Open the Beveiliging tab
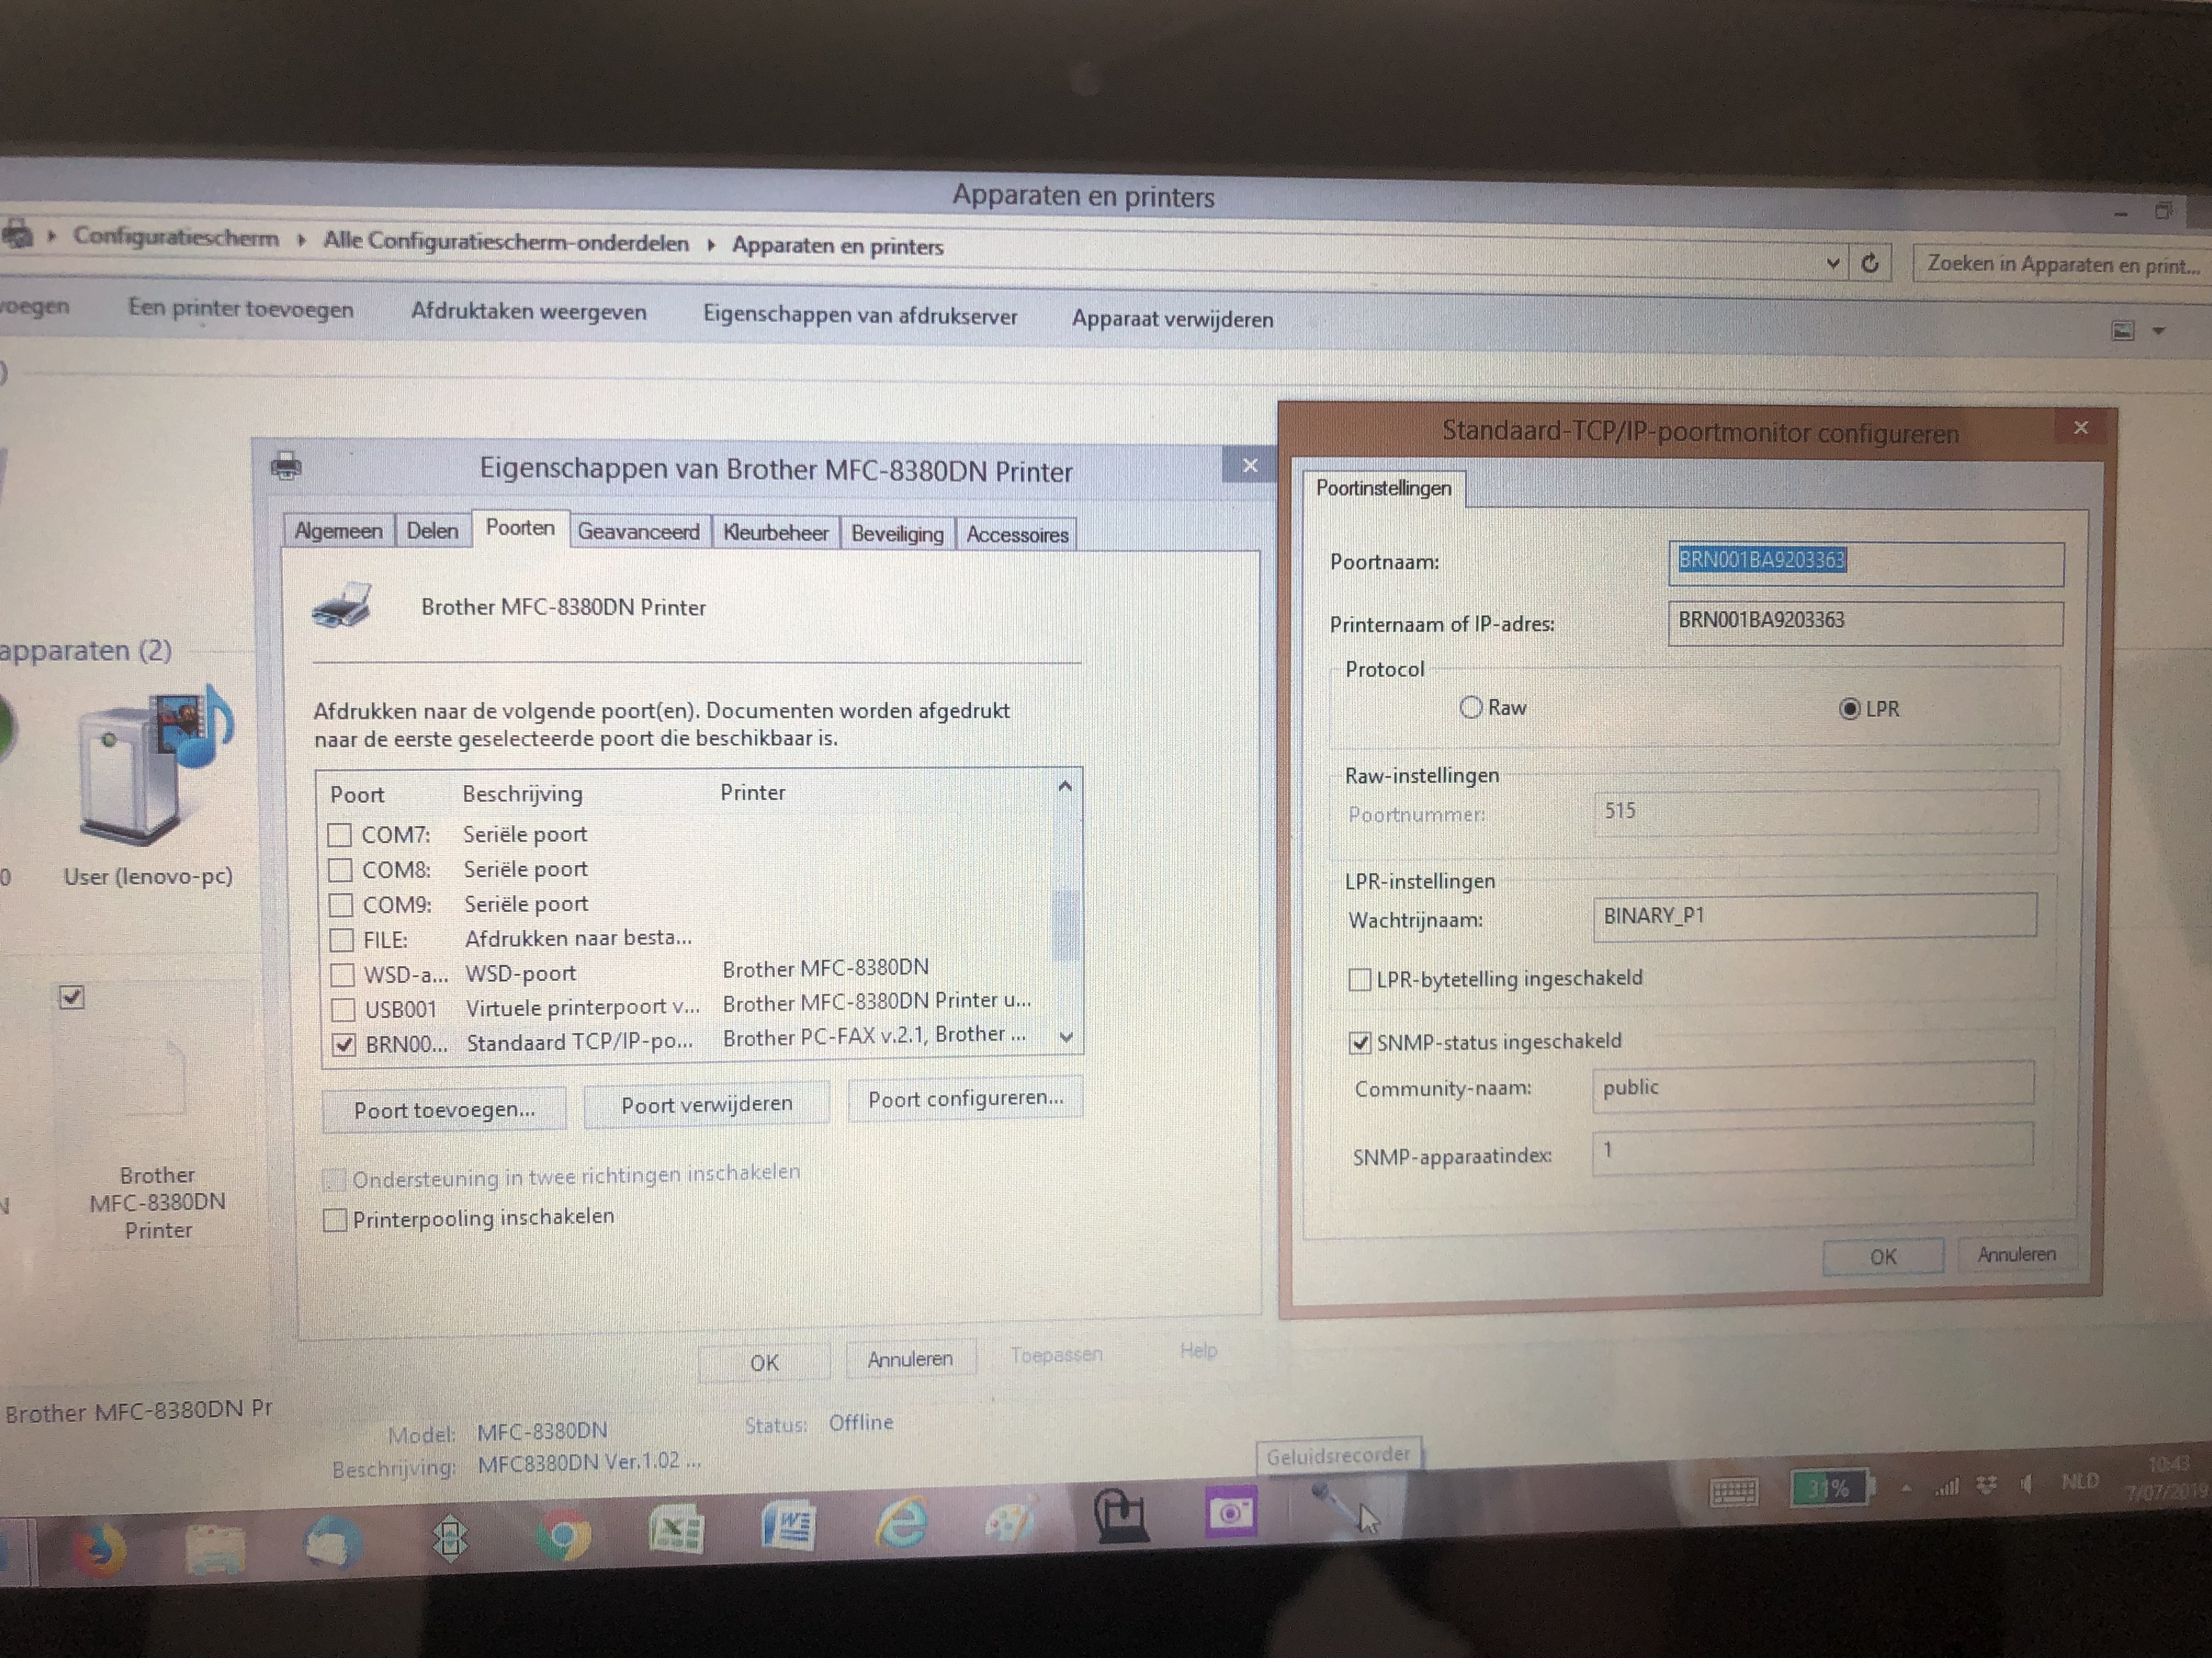2212x1658 pixels. (897, 533)
